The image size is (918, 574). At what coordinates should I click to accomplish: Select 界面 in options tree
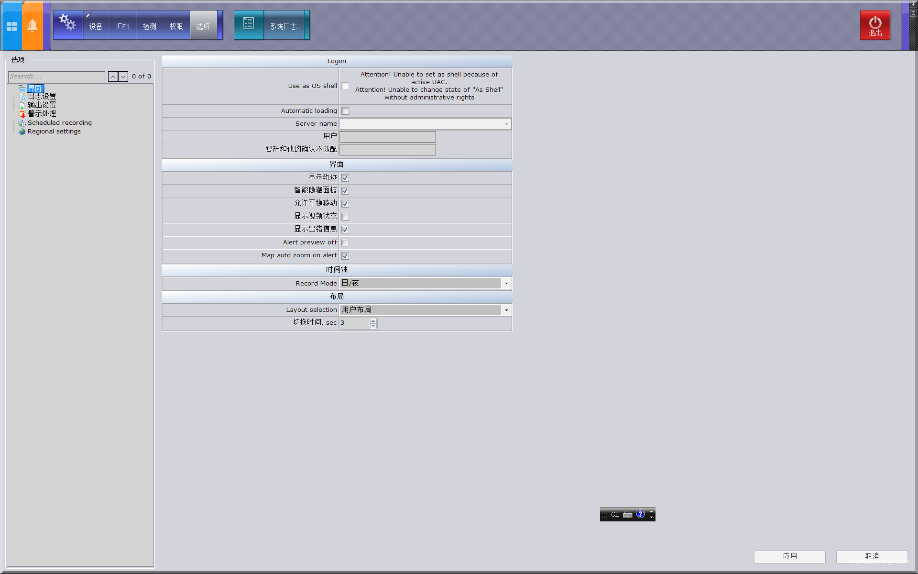[35, 88]
